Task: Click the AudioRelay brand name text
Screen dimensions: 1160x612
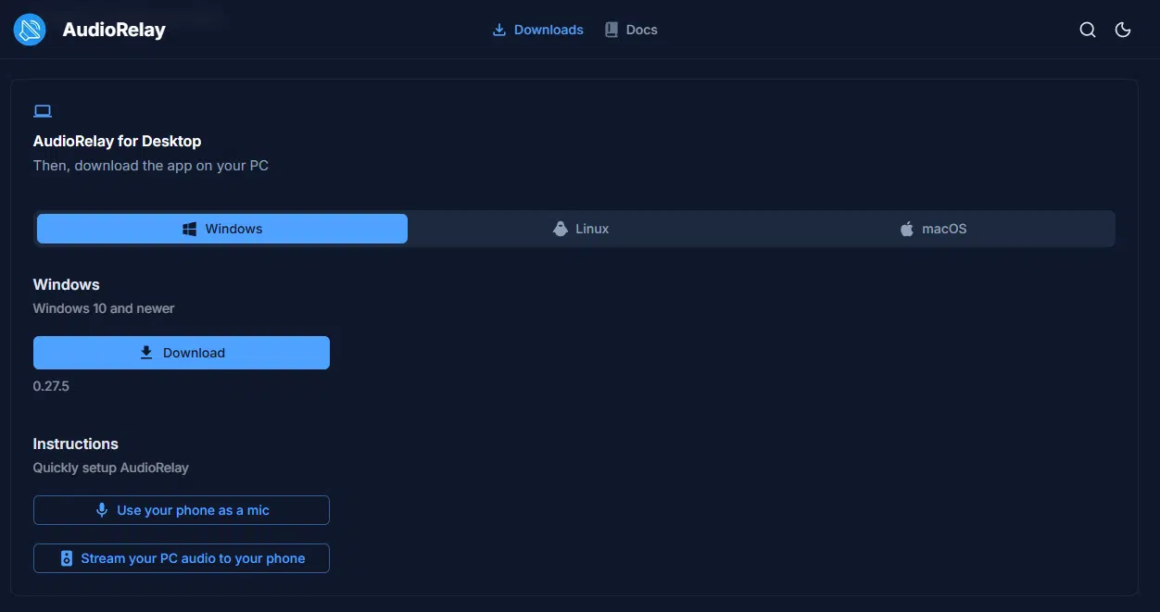Action: pyautogui.click(x=114, y=30)
